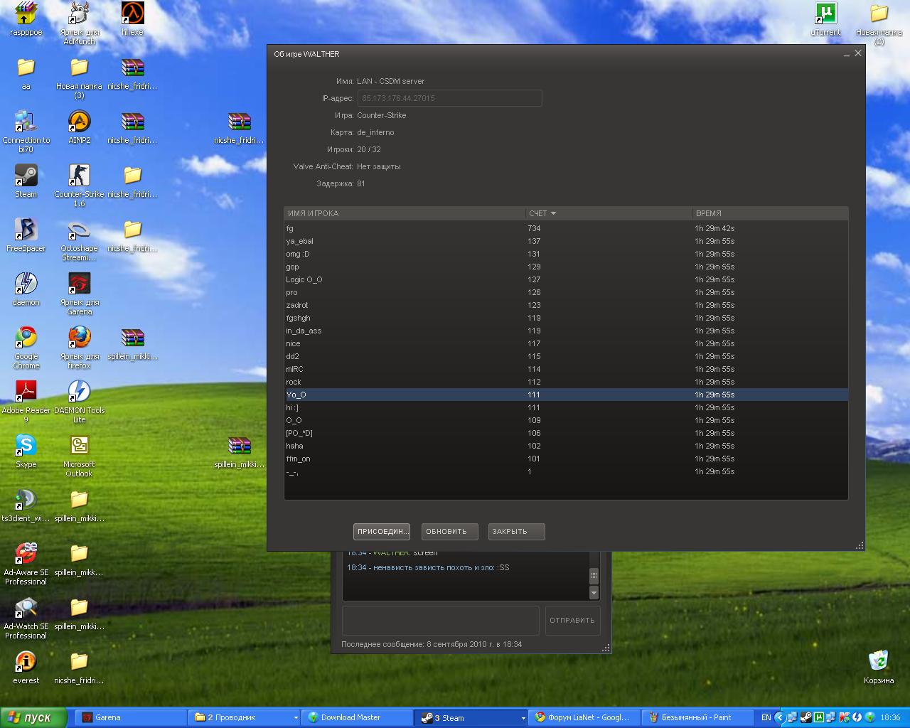Sort the player list by ВРЕМЯ column
The height and width of the screenshot is (728, 910).
770,213
